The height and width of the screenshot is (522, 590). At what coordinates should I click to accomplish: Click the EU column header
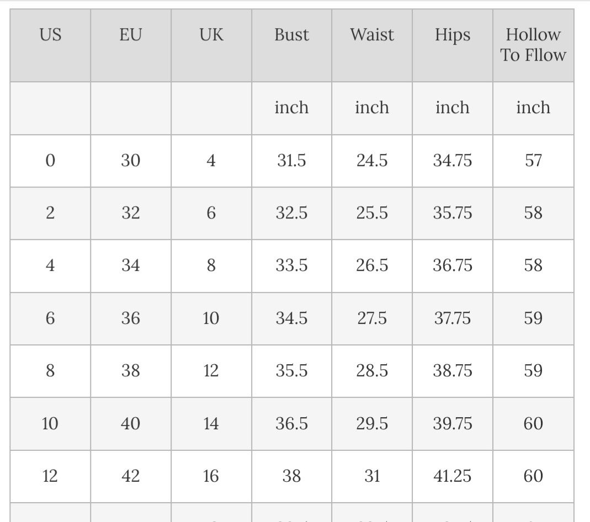pos(131,35)
